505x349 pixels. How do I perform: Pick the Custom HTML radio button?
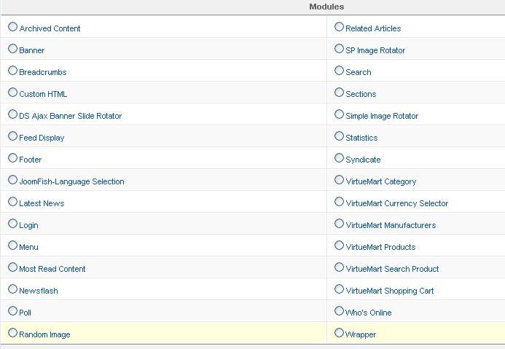pos(12,92)
